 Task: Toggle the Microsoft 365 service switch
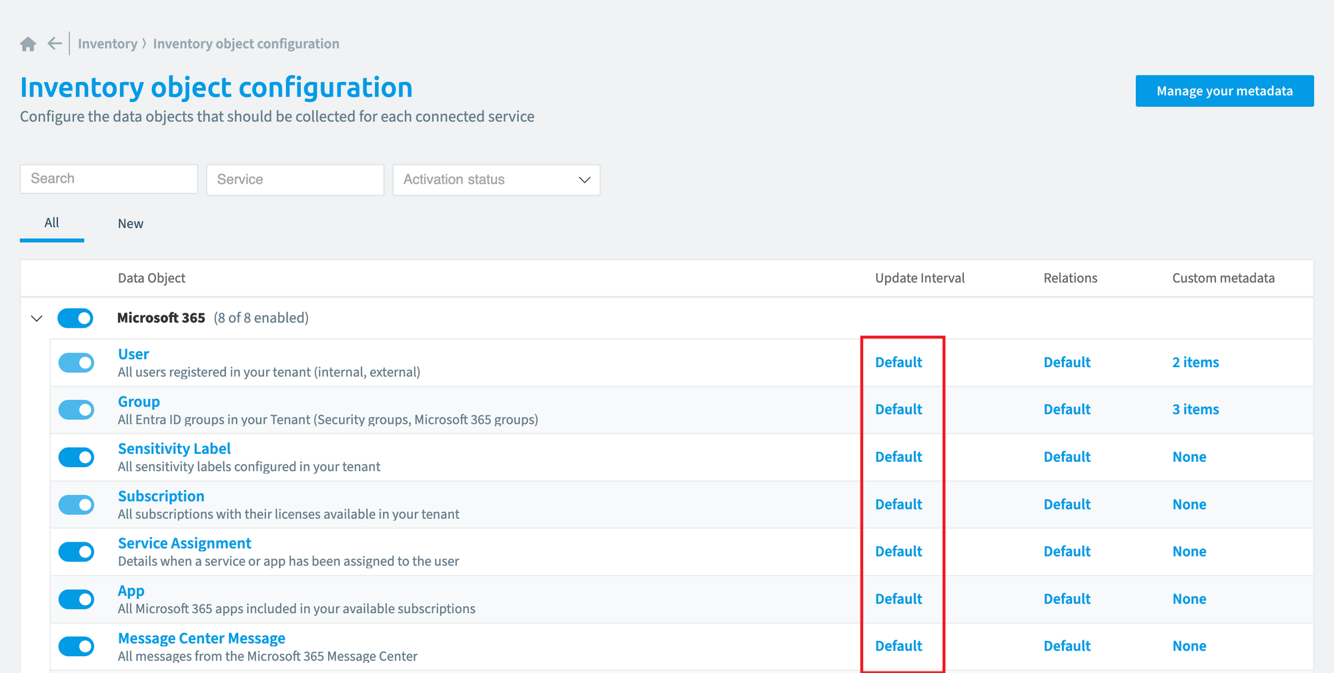click(x=75, y=319)
